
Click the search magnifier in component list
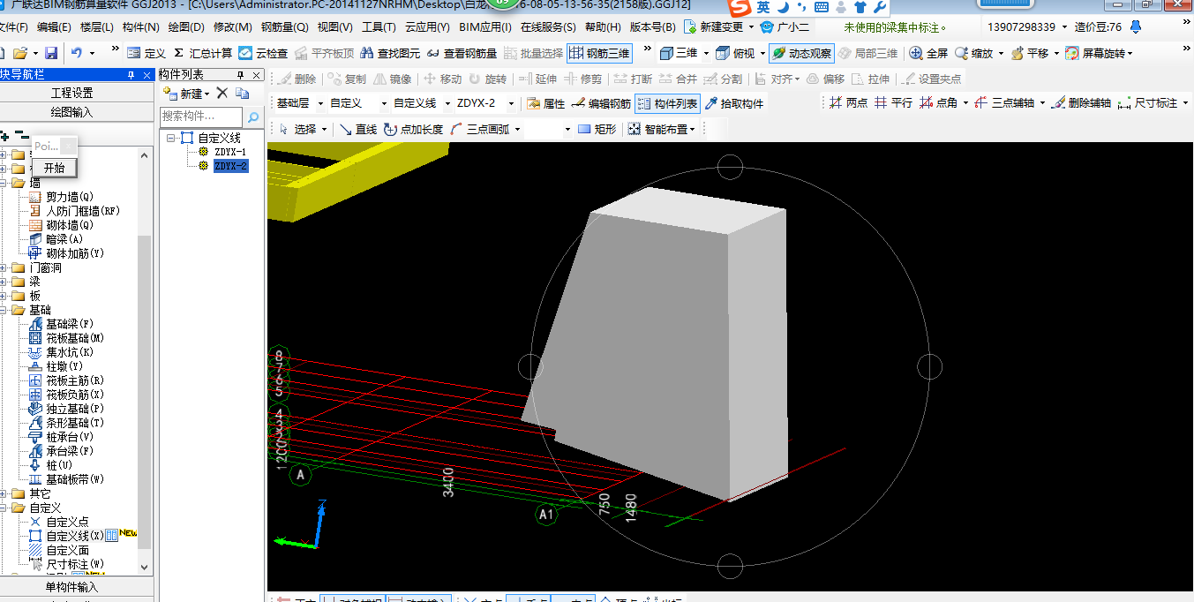[x=252, y=117]
